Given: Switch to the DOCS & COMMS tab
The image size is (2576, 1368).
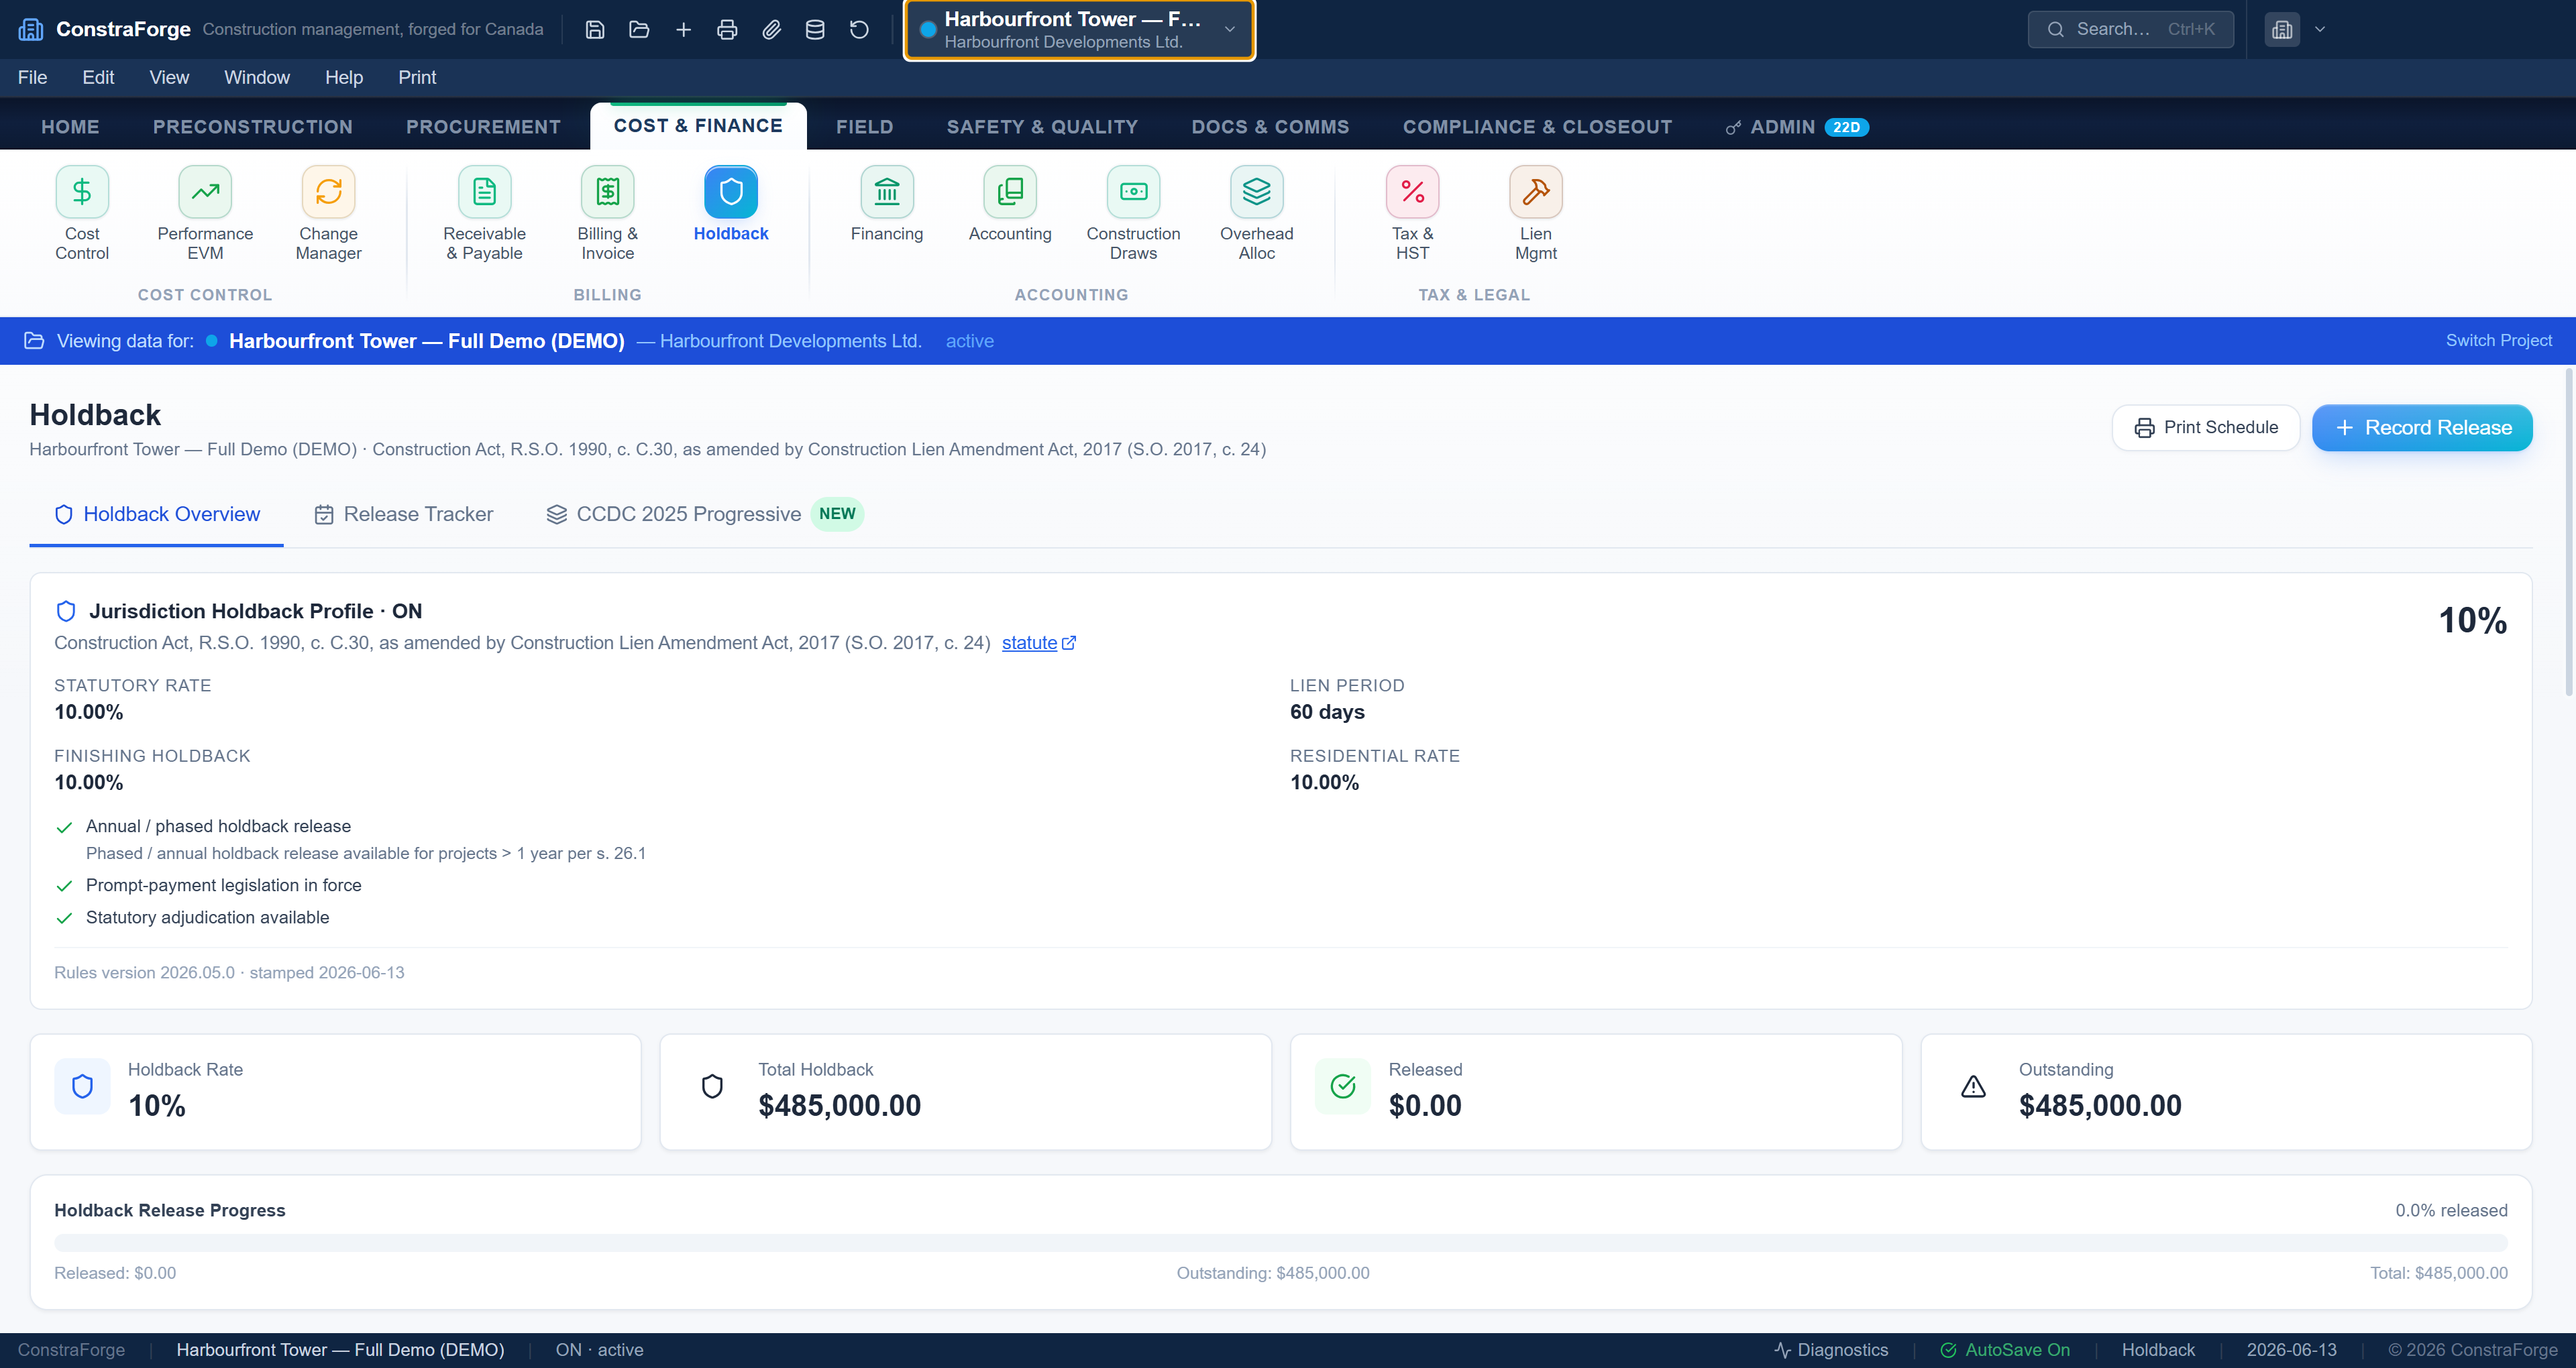Looking at the screenshot, I should (1270, 127).
